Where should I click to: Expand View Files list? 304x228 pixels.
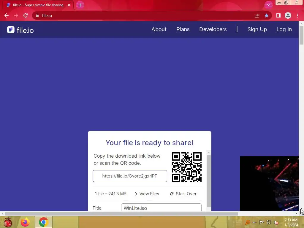coord(147,194)
